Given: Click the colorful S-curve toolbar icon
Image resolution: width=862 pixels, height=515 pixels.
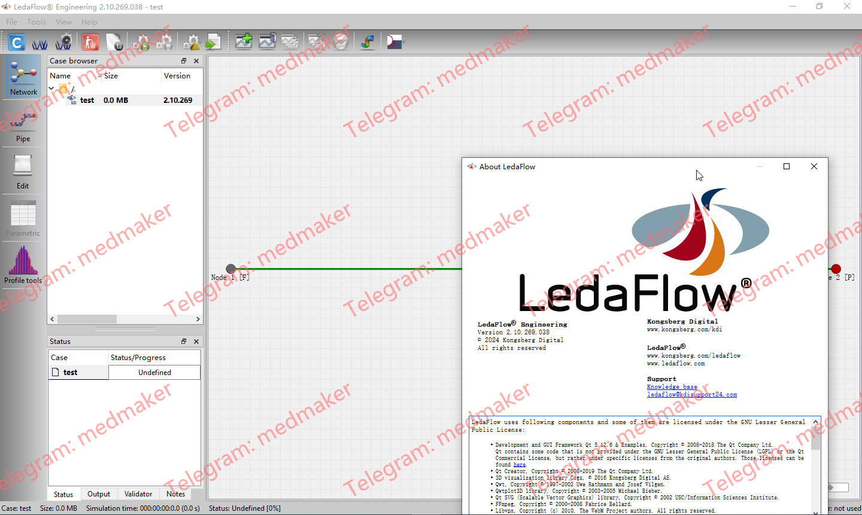Looking at the screenshot, I should coord(368,42).
